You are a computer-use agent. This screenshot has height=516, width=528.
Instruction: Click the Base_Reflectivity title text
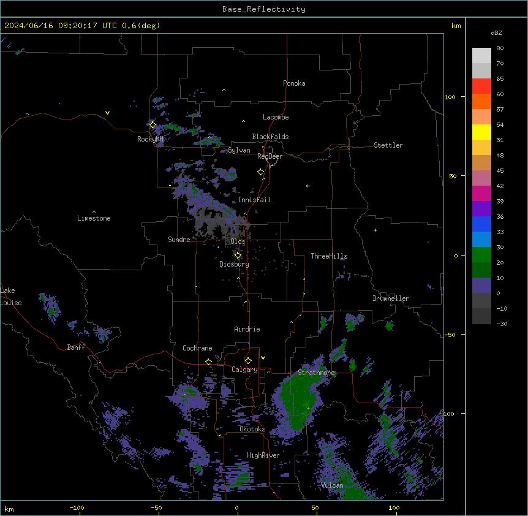[x=264, y=9]
